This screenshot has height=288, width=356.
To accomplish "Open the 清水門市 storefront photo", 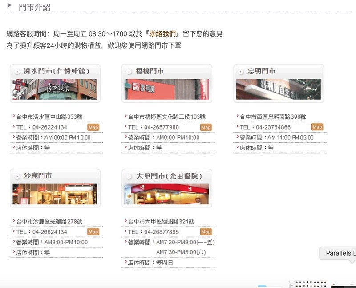I will tap(55, 89).
